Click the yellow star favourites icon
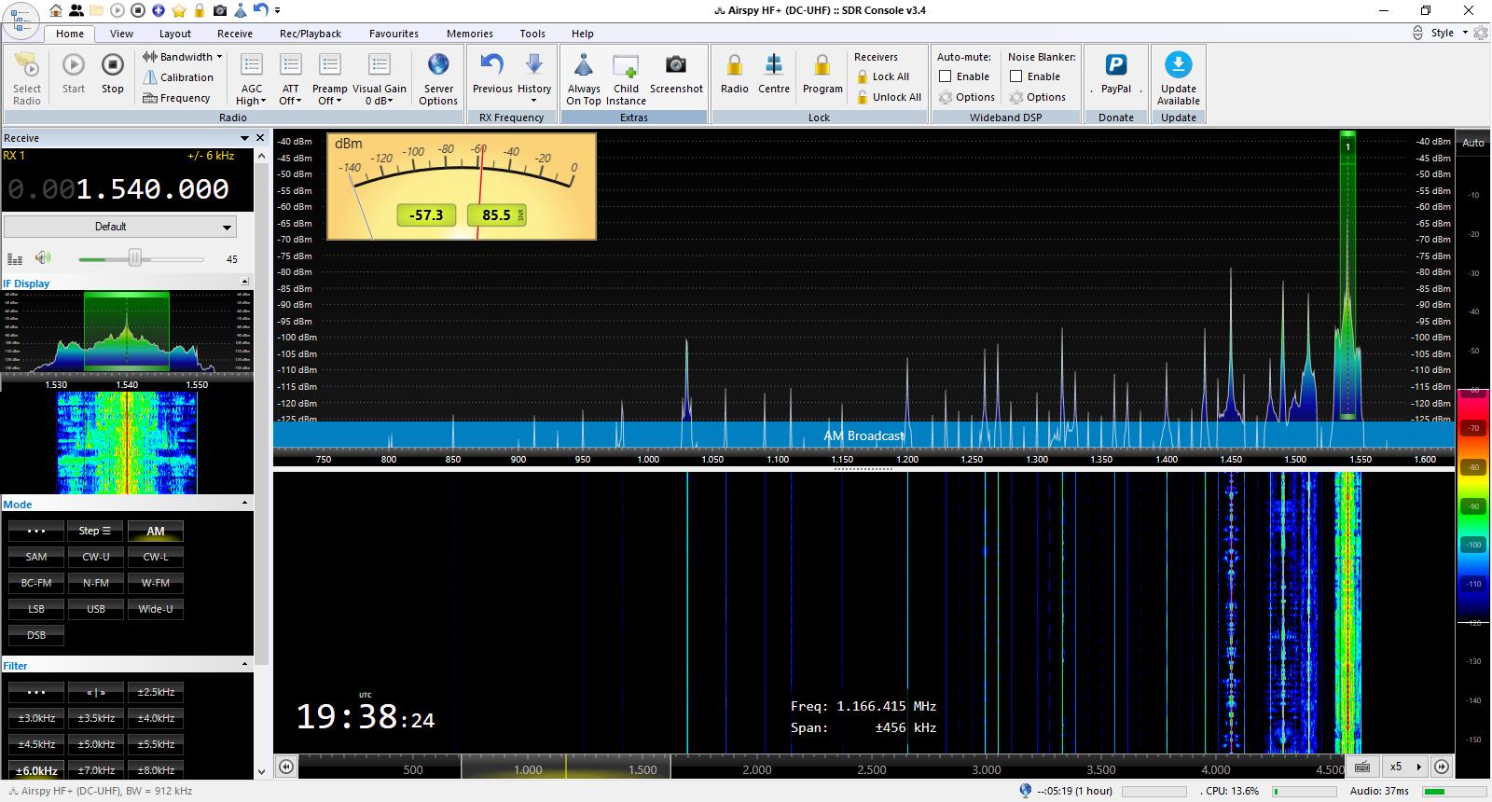 point(179,10)
